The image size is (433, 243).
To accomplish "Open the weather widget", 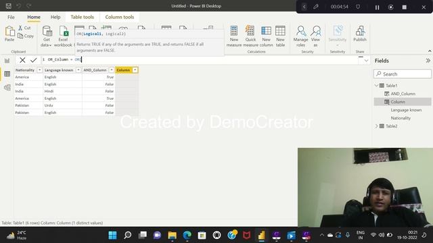I will pos(16,235).
